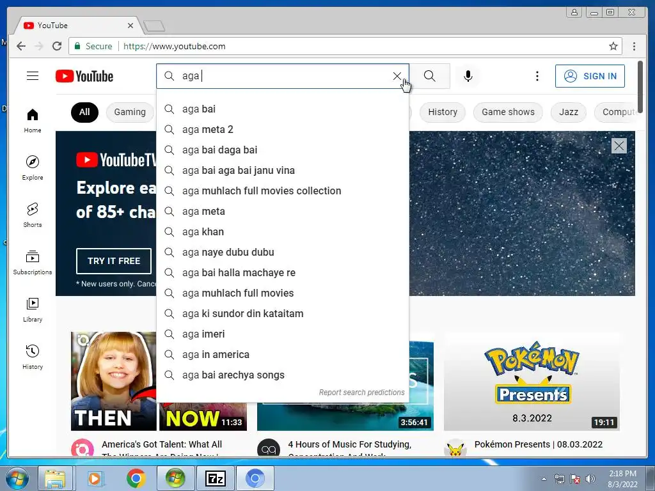
Task: Launch 7-Zip from the taskbar
Action: click(x=215, y=478)
